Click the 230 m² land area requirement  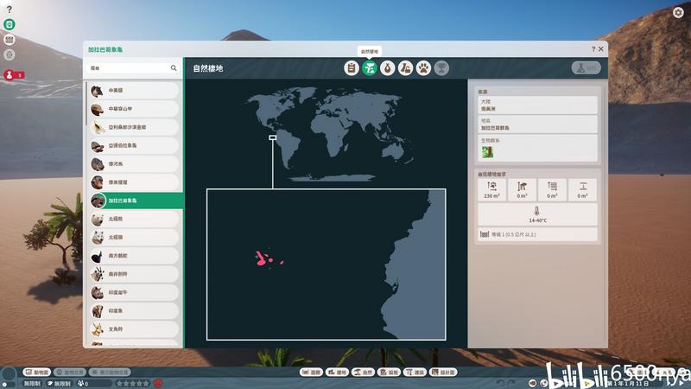pyautogui.click(x=491, y=189)
